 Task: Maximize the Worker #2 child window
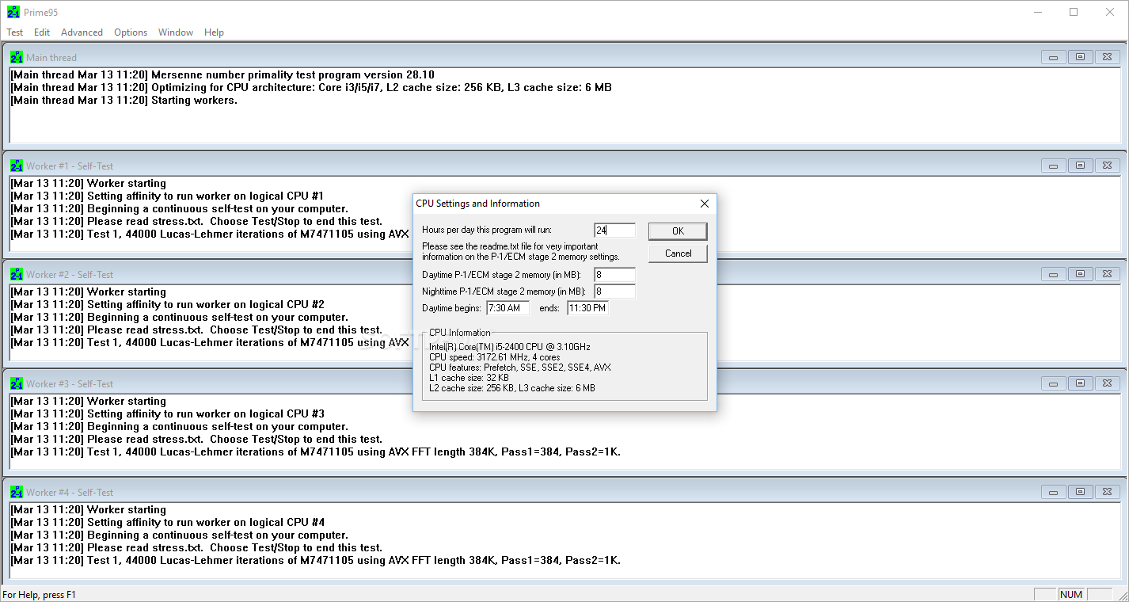(x=1080, y=274)
